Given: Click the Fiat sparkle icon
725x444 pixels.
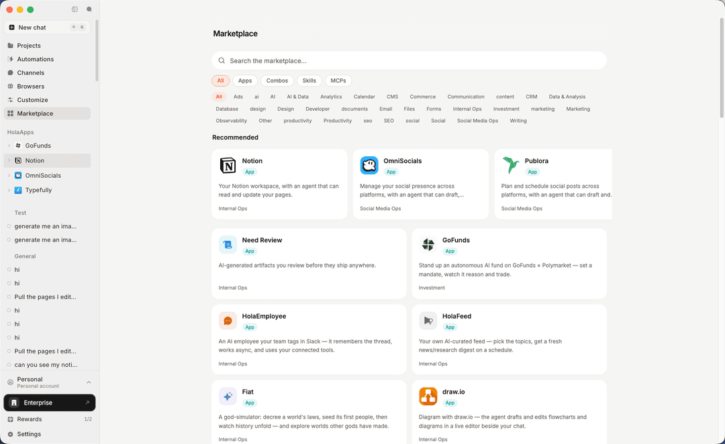Looking at the screenshot, I should point(228,396).
